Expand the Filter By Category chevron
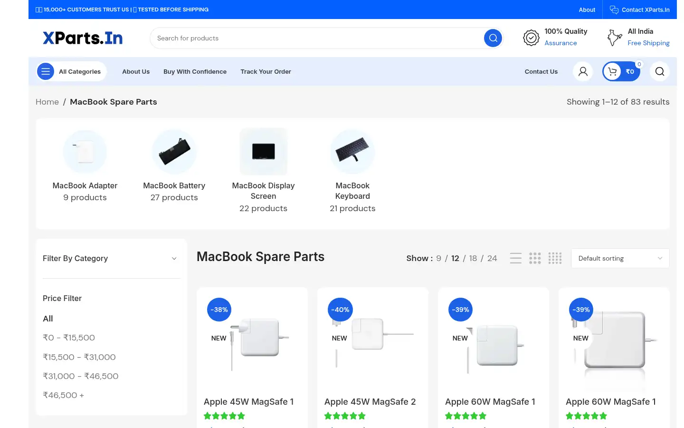This screenshot has height=428, width=684. tap(174, 258)
